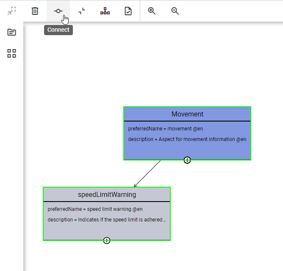283x271 pixels.
Task: Select the arrow connecting the two nodes
Action: coord(147,174)
